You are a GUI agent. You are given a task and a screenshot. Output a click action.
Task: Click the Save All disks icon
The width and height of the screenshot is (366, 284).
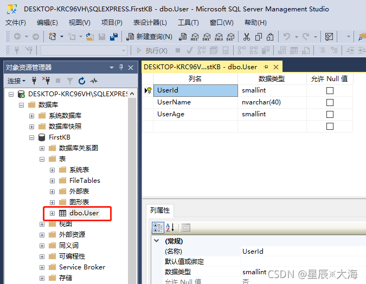(114, 37)
